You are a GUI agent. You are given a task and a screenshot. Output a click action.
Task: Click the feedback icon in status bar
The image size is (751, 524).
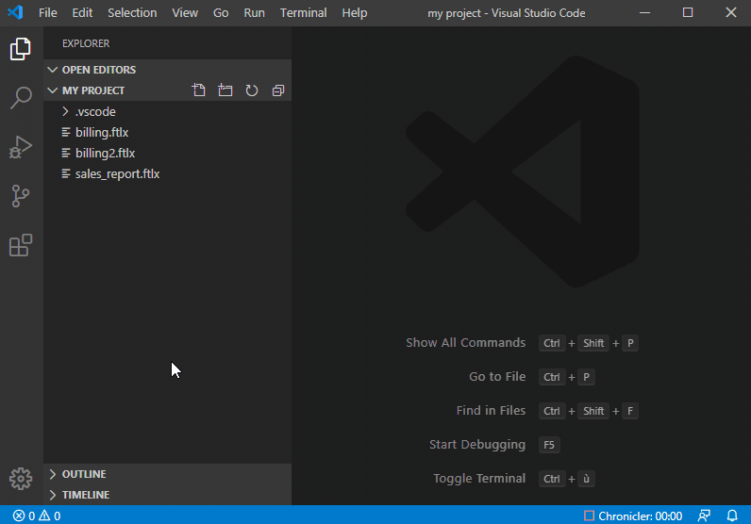coord(704,516)
